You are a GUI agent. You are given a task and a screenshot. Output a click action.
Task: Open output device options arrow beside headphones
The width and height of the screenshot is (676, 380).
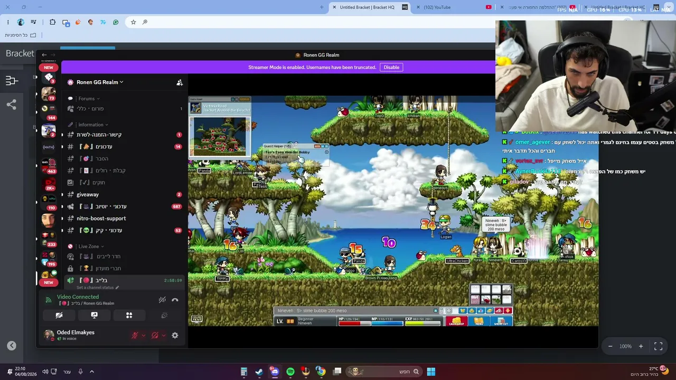(x=163, y=335)
